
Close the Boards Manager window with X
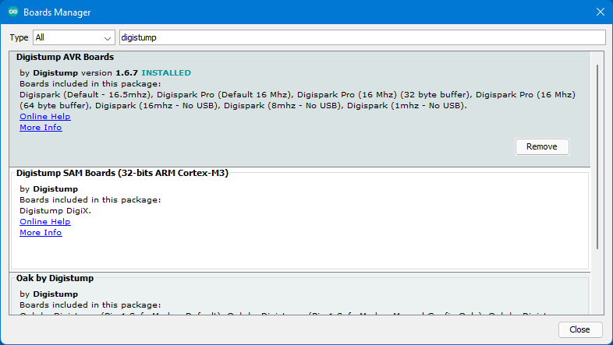[x=601, y=12]
